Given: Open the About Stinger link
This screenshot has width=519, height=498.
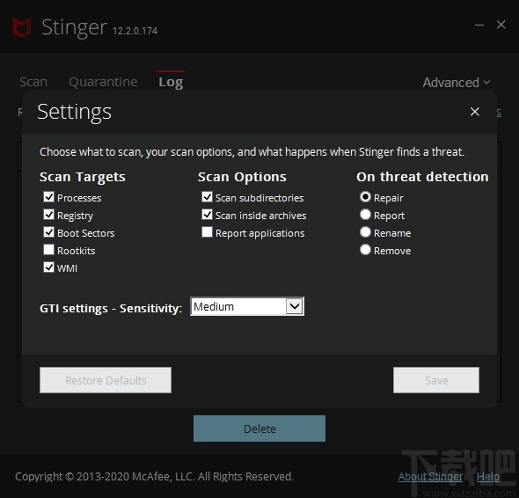Looking at the screenshot, I should [430, 477].
